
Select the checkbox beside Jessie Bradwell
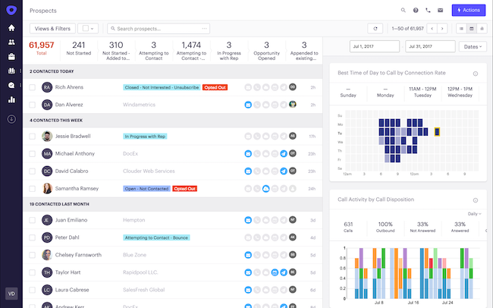pos(33,137)
